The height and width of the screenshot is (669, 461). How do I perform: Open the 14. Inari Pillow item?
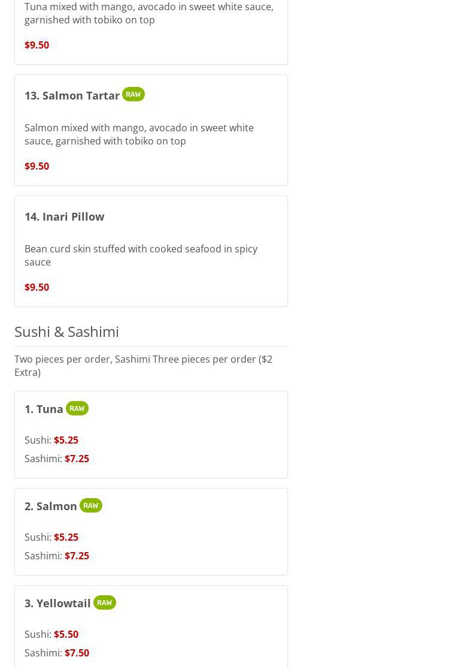151,251
